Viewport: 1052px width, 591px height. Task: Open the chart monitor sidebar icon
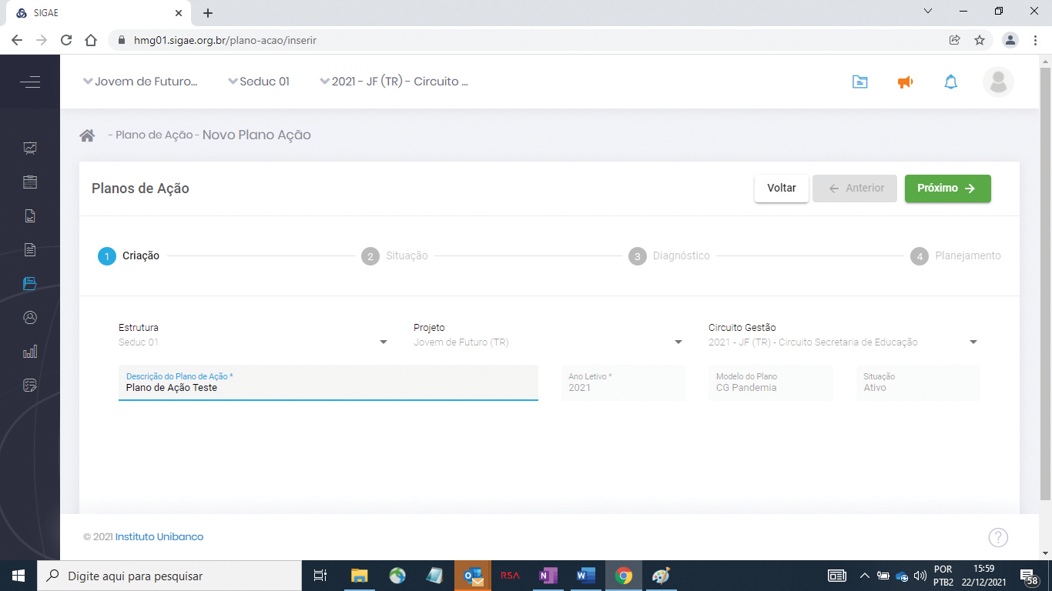30,148
